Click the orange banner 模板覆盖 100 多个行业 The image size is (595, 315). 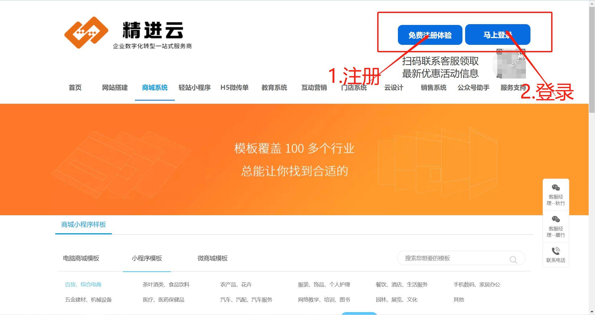point(294,159)
